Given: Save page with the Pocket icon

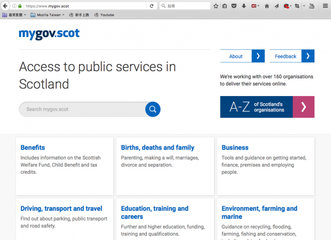Looking at the screenshot, I should coord(234,6).
